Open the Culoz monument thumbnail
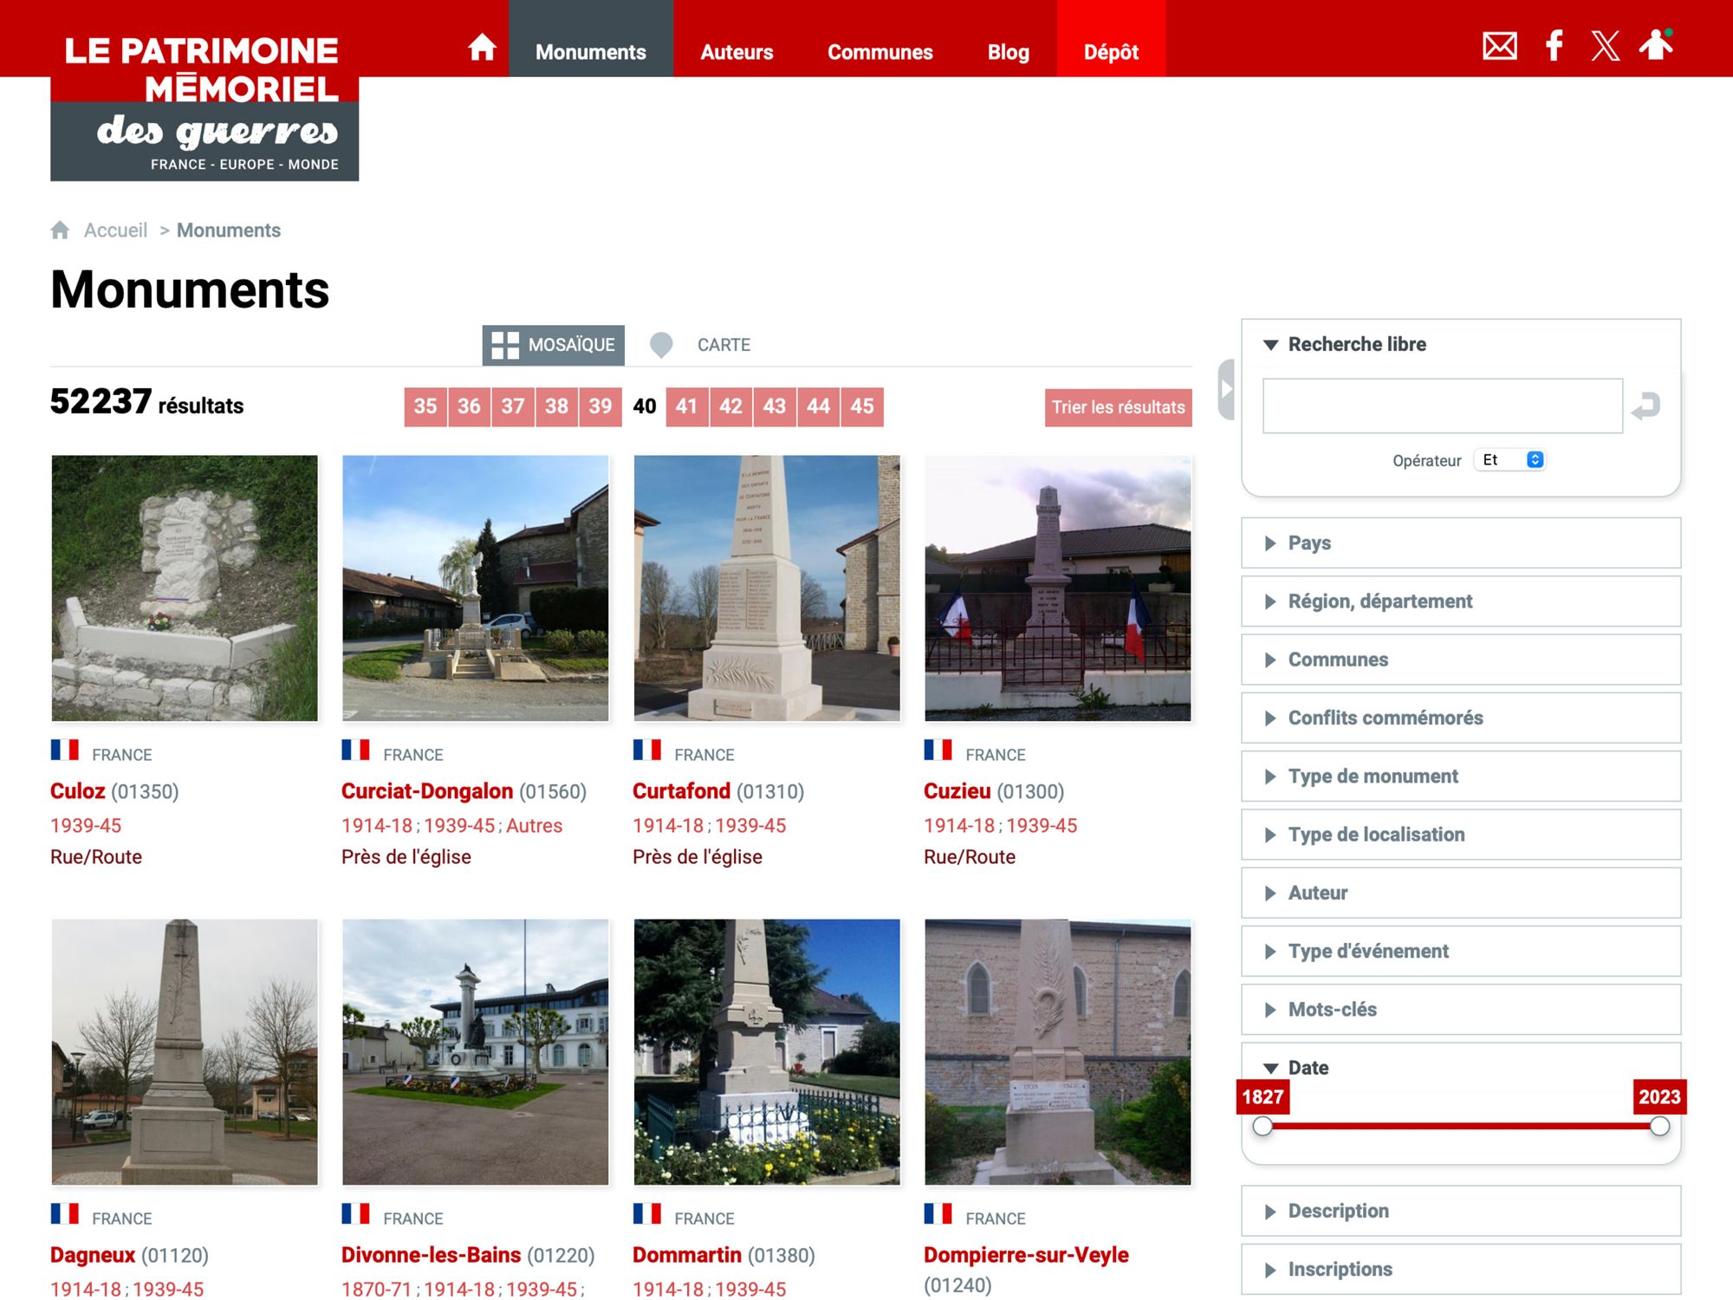The image size is (1733, 1300). [185, 588]
